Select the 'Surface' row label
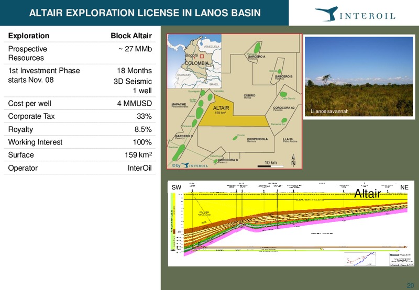419x290 pixels. [21, 155]
